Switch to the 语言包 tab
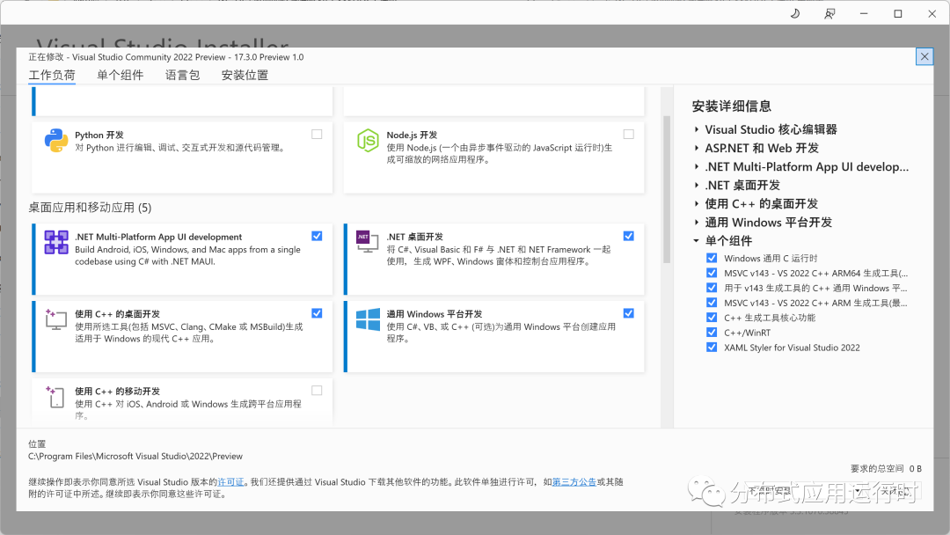950x535 pixels. (182, 75)
